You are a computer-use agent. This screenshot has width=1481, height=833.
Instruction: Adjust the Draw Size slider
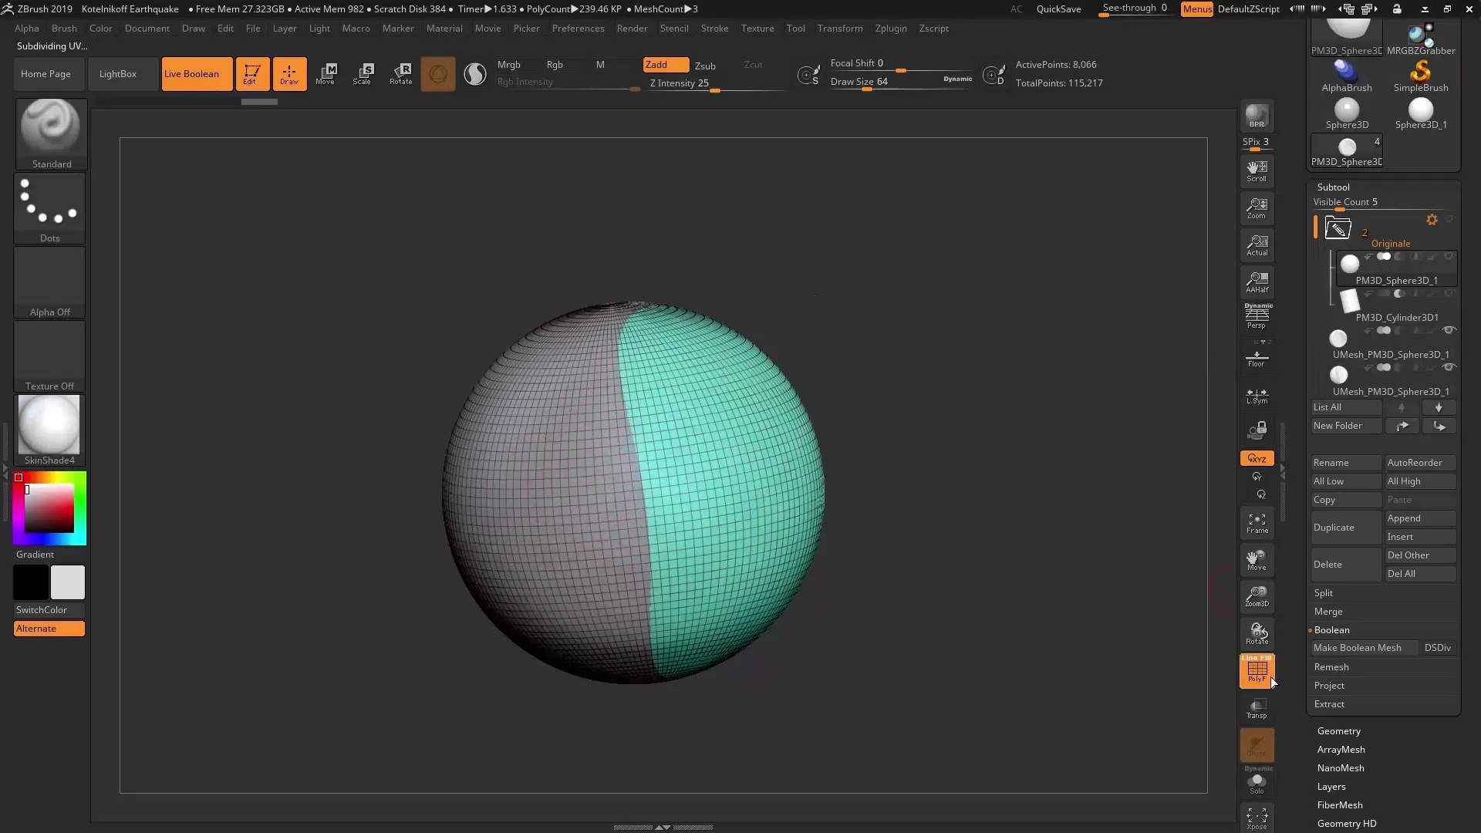click(900, 83)
